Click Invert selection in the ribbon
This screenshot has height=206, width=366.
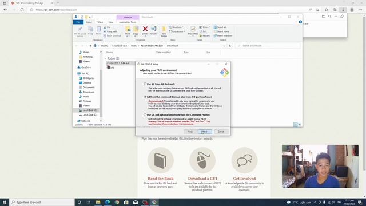point(223,35)
